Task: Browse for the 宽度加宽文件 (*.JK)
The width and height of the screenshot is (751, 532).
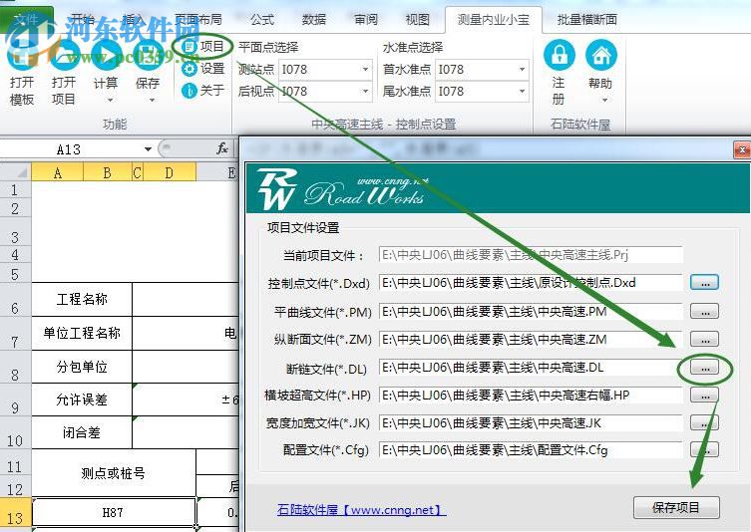Action: coord(704,422)
